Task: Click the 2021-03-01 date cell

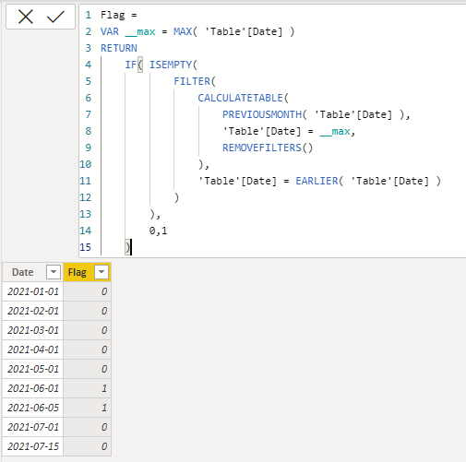Action: [x=32, y=330]
